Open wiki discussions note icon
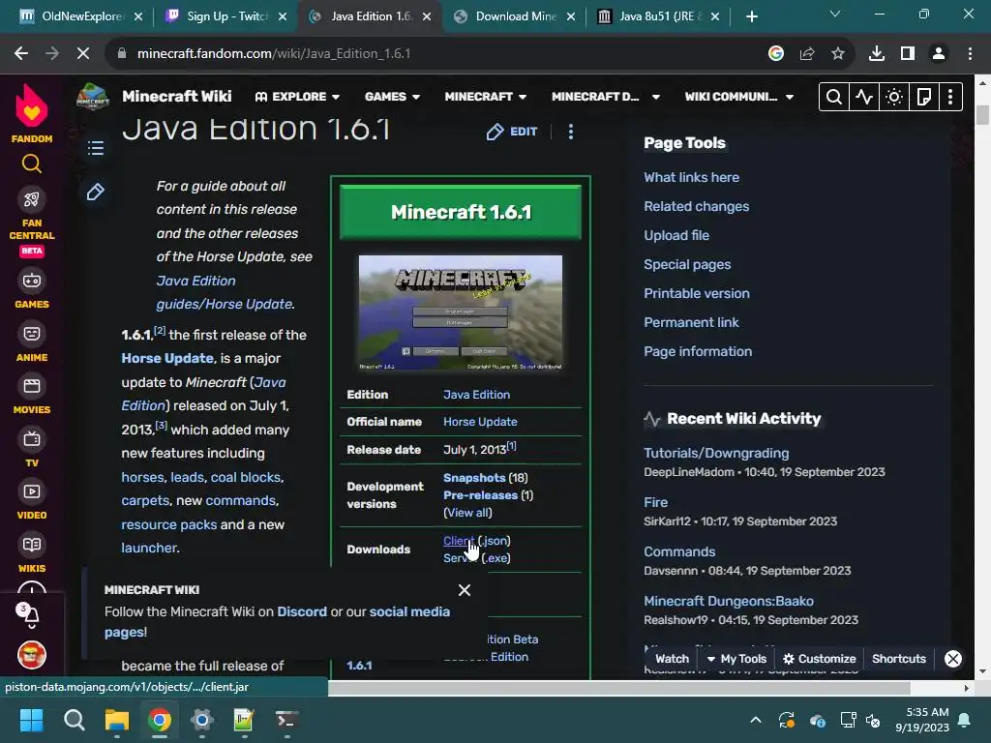Image resolution: width=991 pixels, height=743 pixels. [x=923, y=97]
